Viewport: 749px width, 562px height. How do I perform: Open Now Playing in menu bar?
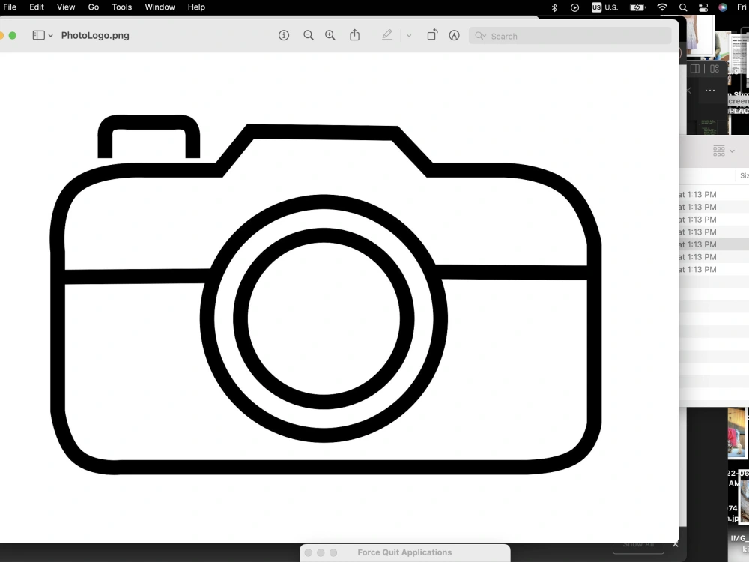tap(574, 7)
